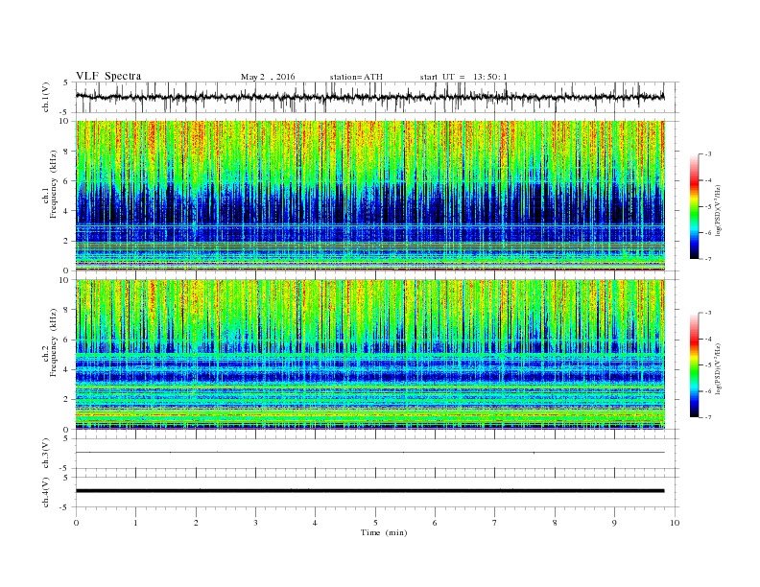Click the "4" tick on the time axis
Screen dimensions: 760x587
click(x=315, y=523)
